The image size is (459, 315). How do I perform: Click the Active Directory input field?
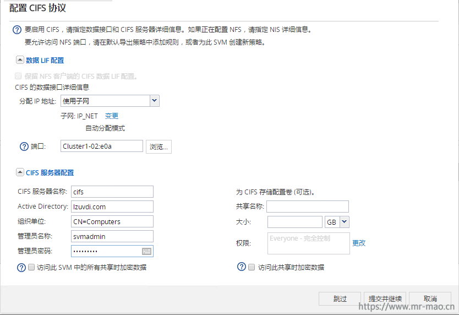[112, 207]
